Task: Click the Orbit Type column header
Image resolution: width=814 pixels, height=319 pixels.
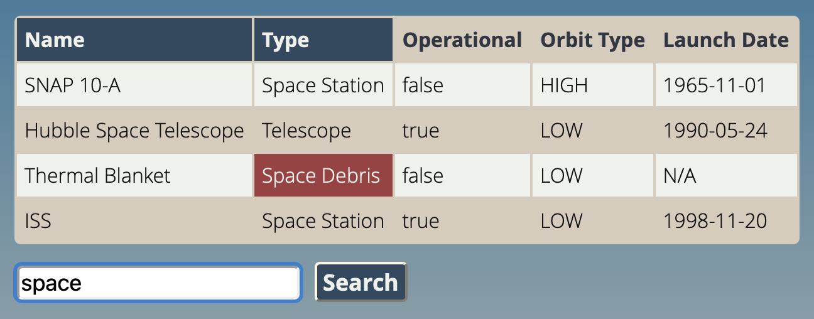Action: click(593, 40)
